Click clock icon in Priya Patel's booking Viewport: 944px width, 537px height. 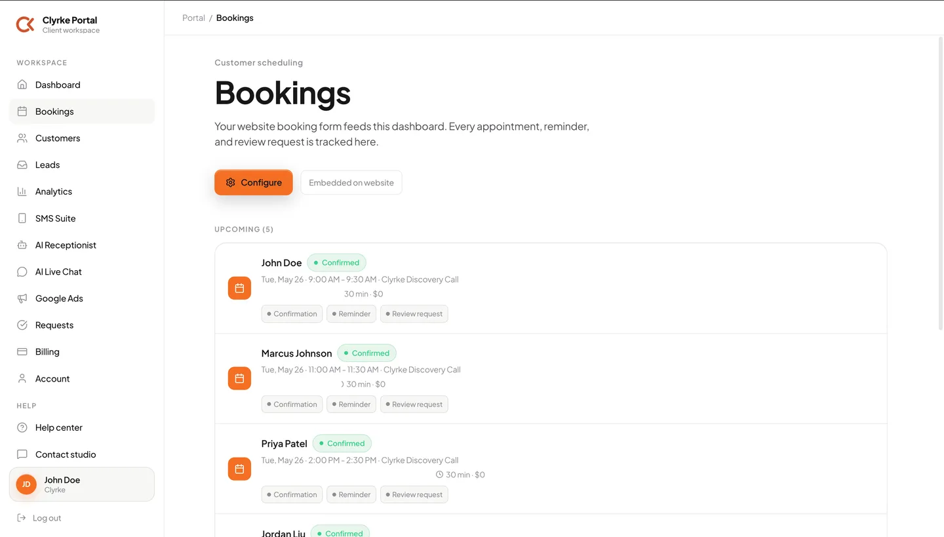(x=439, y=475)
